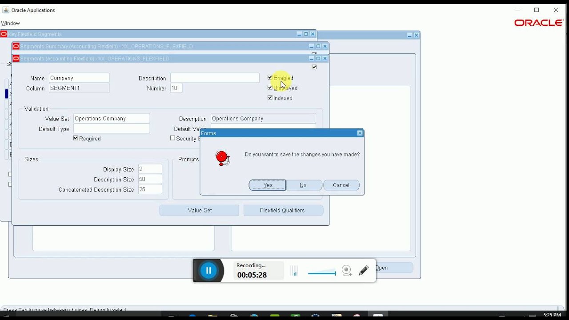This screenshot has height=320, width=569.
Task: Cancel the Forms save dialog
Action: click(x=341, y=185)
